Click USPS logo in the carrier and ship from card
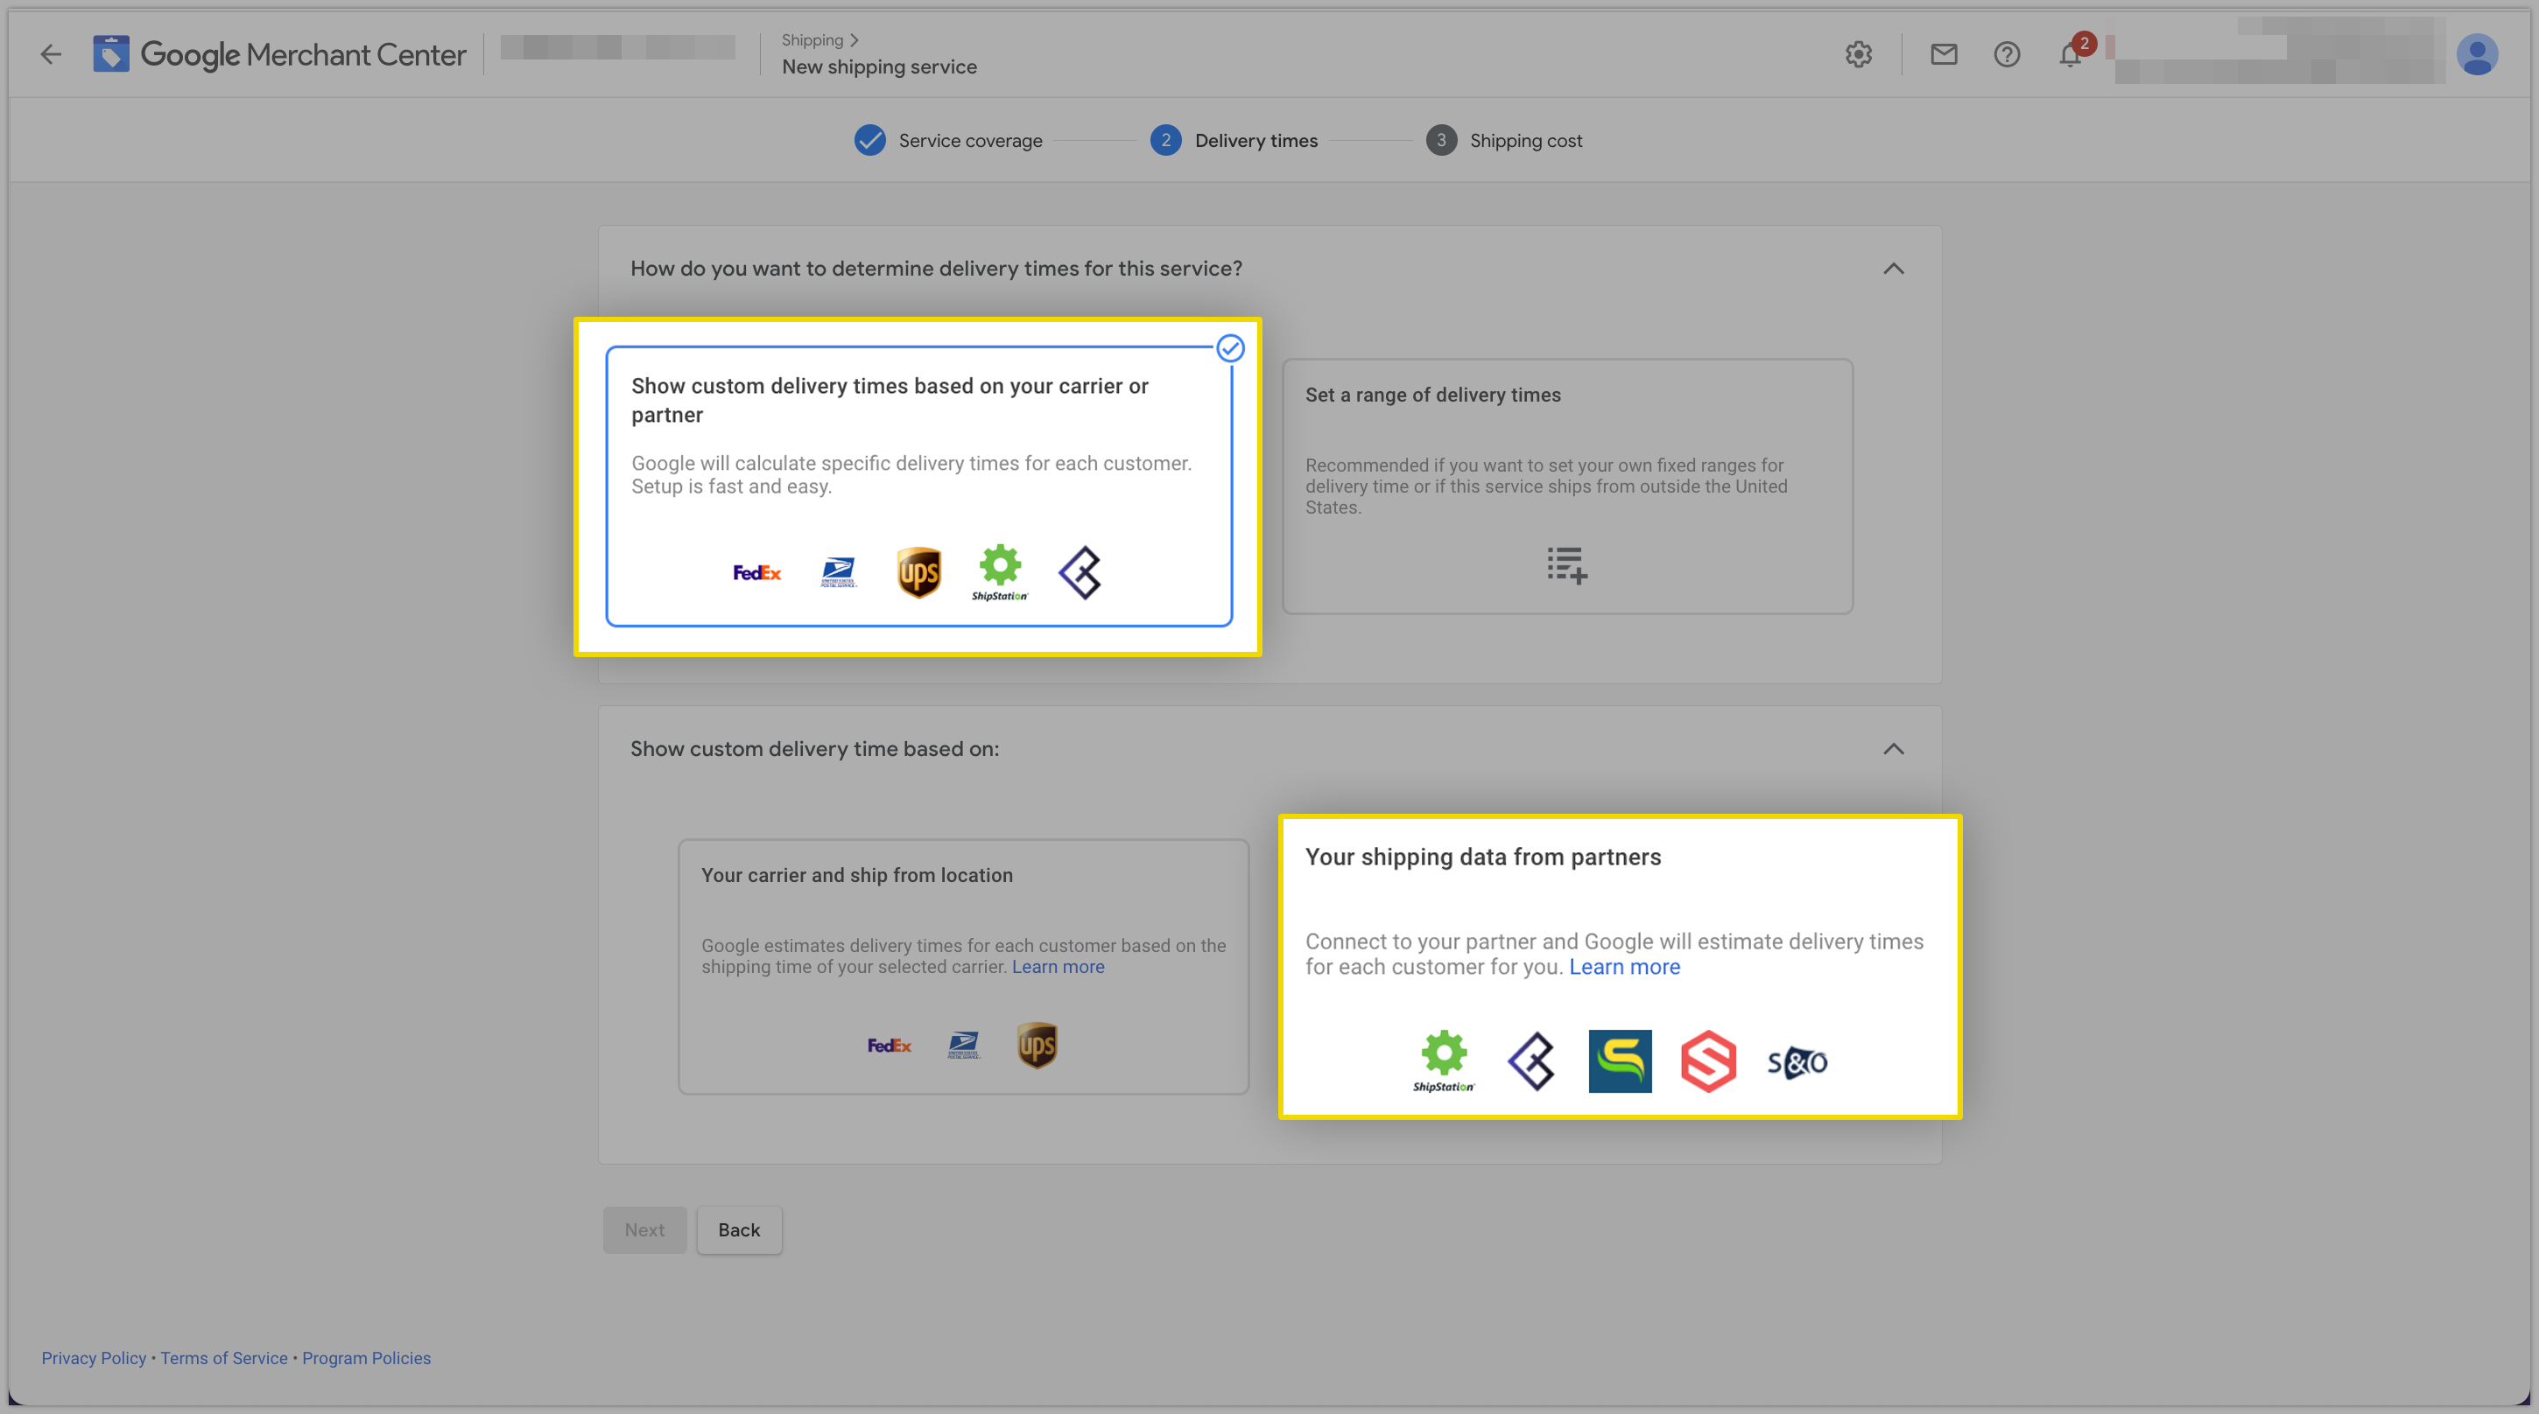The image size is (2539, 1414). [x=963, y=1046]
